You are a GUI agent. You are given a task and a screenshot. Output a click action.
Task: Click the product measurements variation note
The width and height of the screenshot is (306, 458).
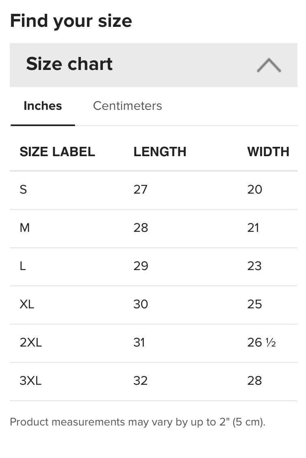click(137, 422)
